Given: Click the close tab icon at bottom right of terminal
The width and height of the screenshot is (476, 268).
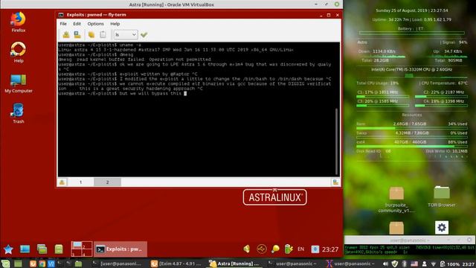Looking at the screenshot, I should pyautogui.click(x=335, y=182).
